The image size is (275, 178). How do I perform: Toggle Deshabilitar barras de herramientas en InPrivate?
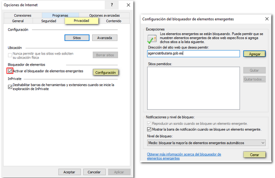pyautogui.click(x=10, y=87)
